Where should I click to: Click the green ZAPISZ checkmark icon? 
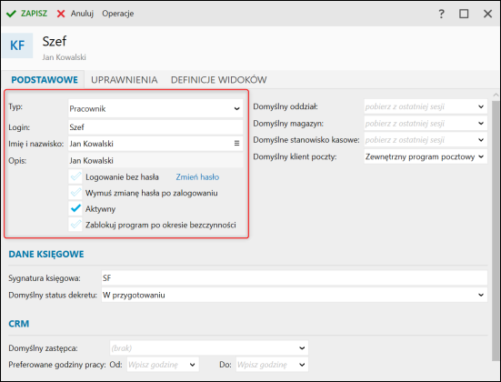[x=11, y=14]
